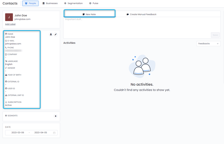The width and height of the screenshot is (224, 144).
Task: Go to the Segmentation tab
Action: 73,3
